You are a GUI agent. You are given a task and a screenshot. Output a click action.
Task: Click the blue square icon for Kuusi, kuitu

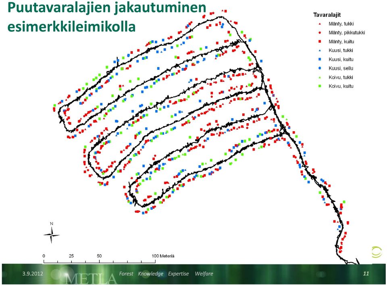click(320, 59)
